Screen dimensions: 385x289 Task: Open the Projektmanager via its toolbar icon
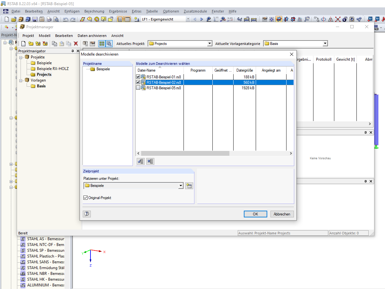[x=20, y=19]
